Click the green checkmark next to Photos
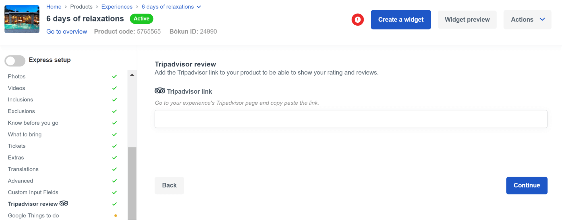 pos(114,77)
